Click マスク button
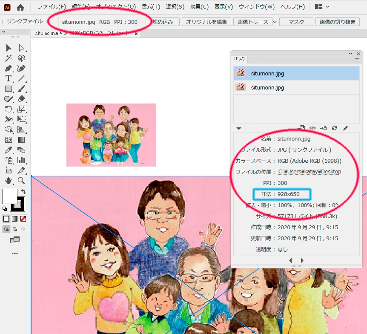This screenshot has width=367, height=334. pyautogui.click(x=296, y=22)
